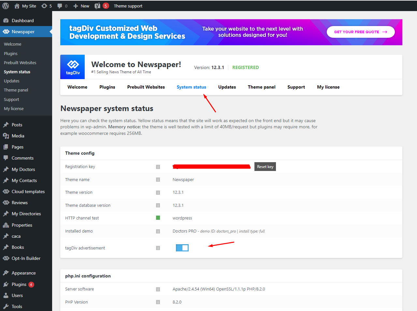Click the Reviews tagDiv icon
This screenshot has height=311, width=417.
pyautogui.click(x=6, y=203)
